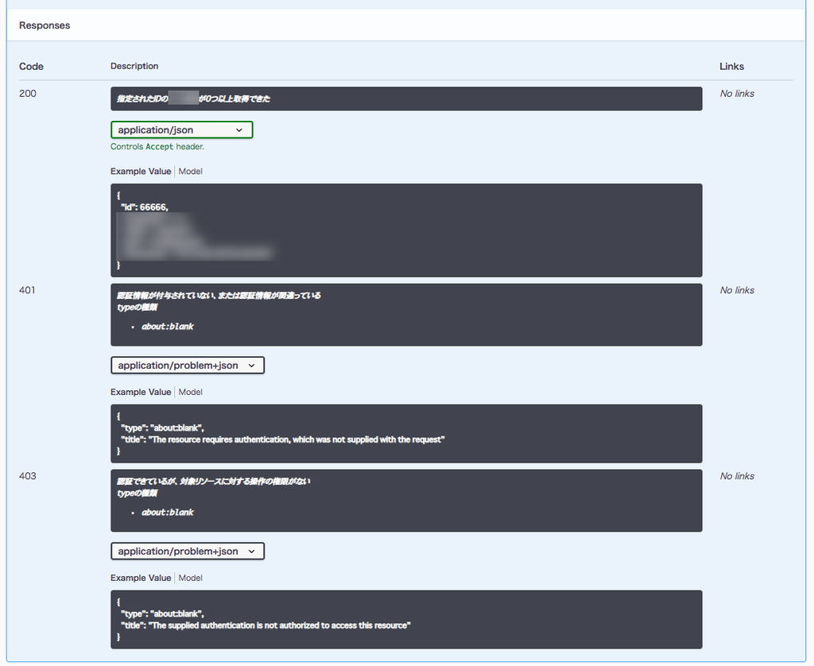Click the about:blank bullet in the 401 description
The image size is (814, 666).
[167, 327]
